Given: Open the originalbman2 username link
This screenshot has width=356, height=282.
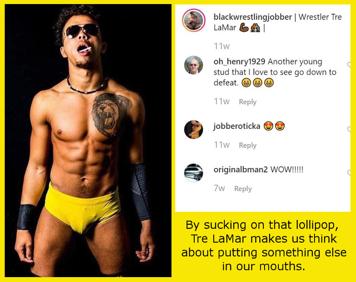Looking at the screenshot, I should pyautogui.click(x=241, y=169).
